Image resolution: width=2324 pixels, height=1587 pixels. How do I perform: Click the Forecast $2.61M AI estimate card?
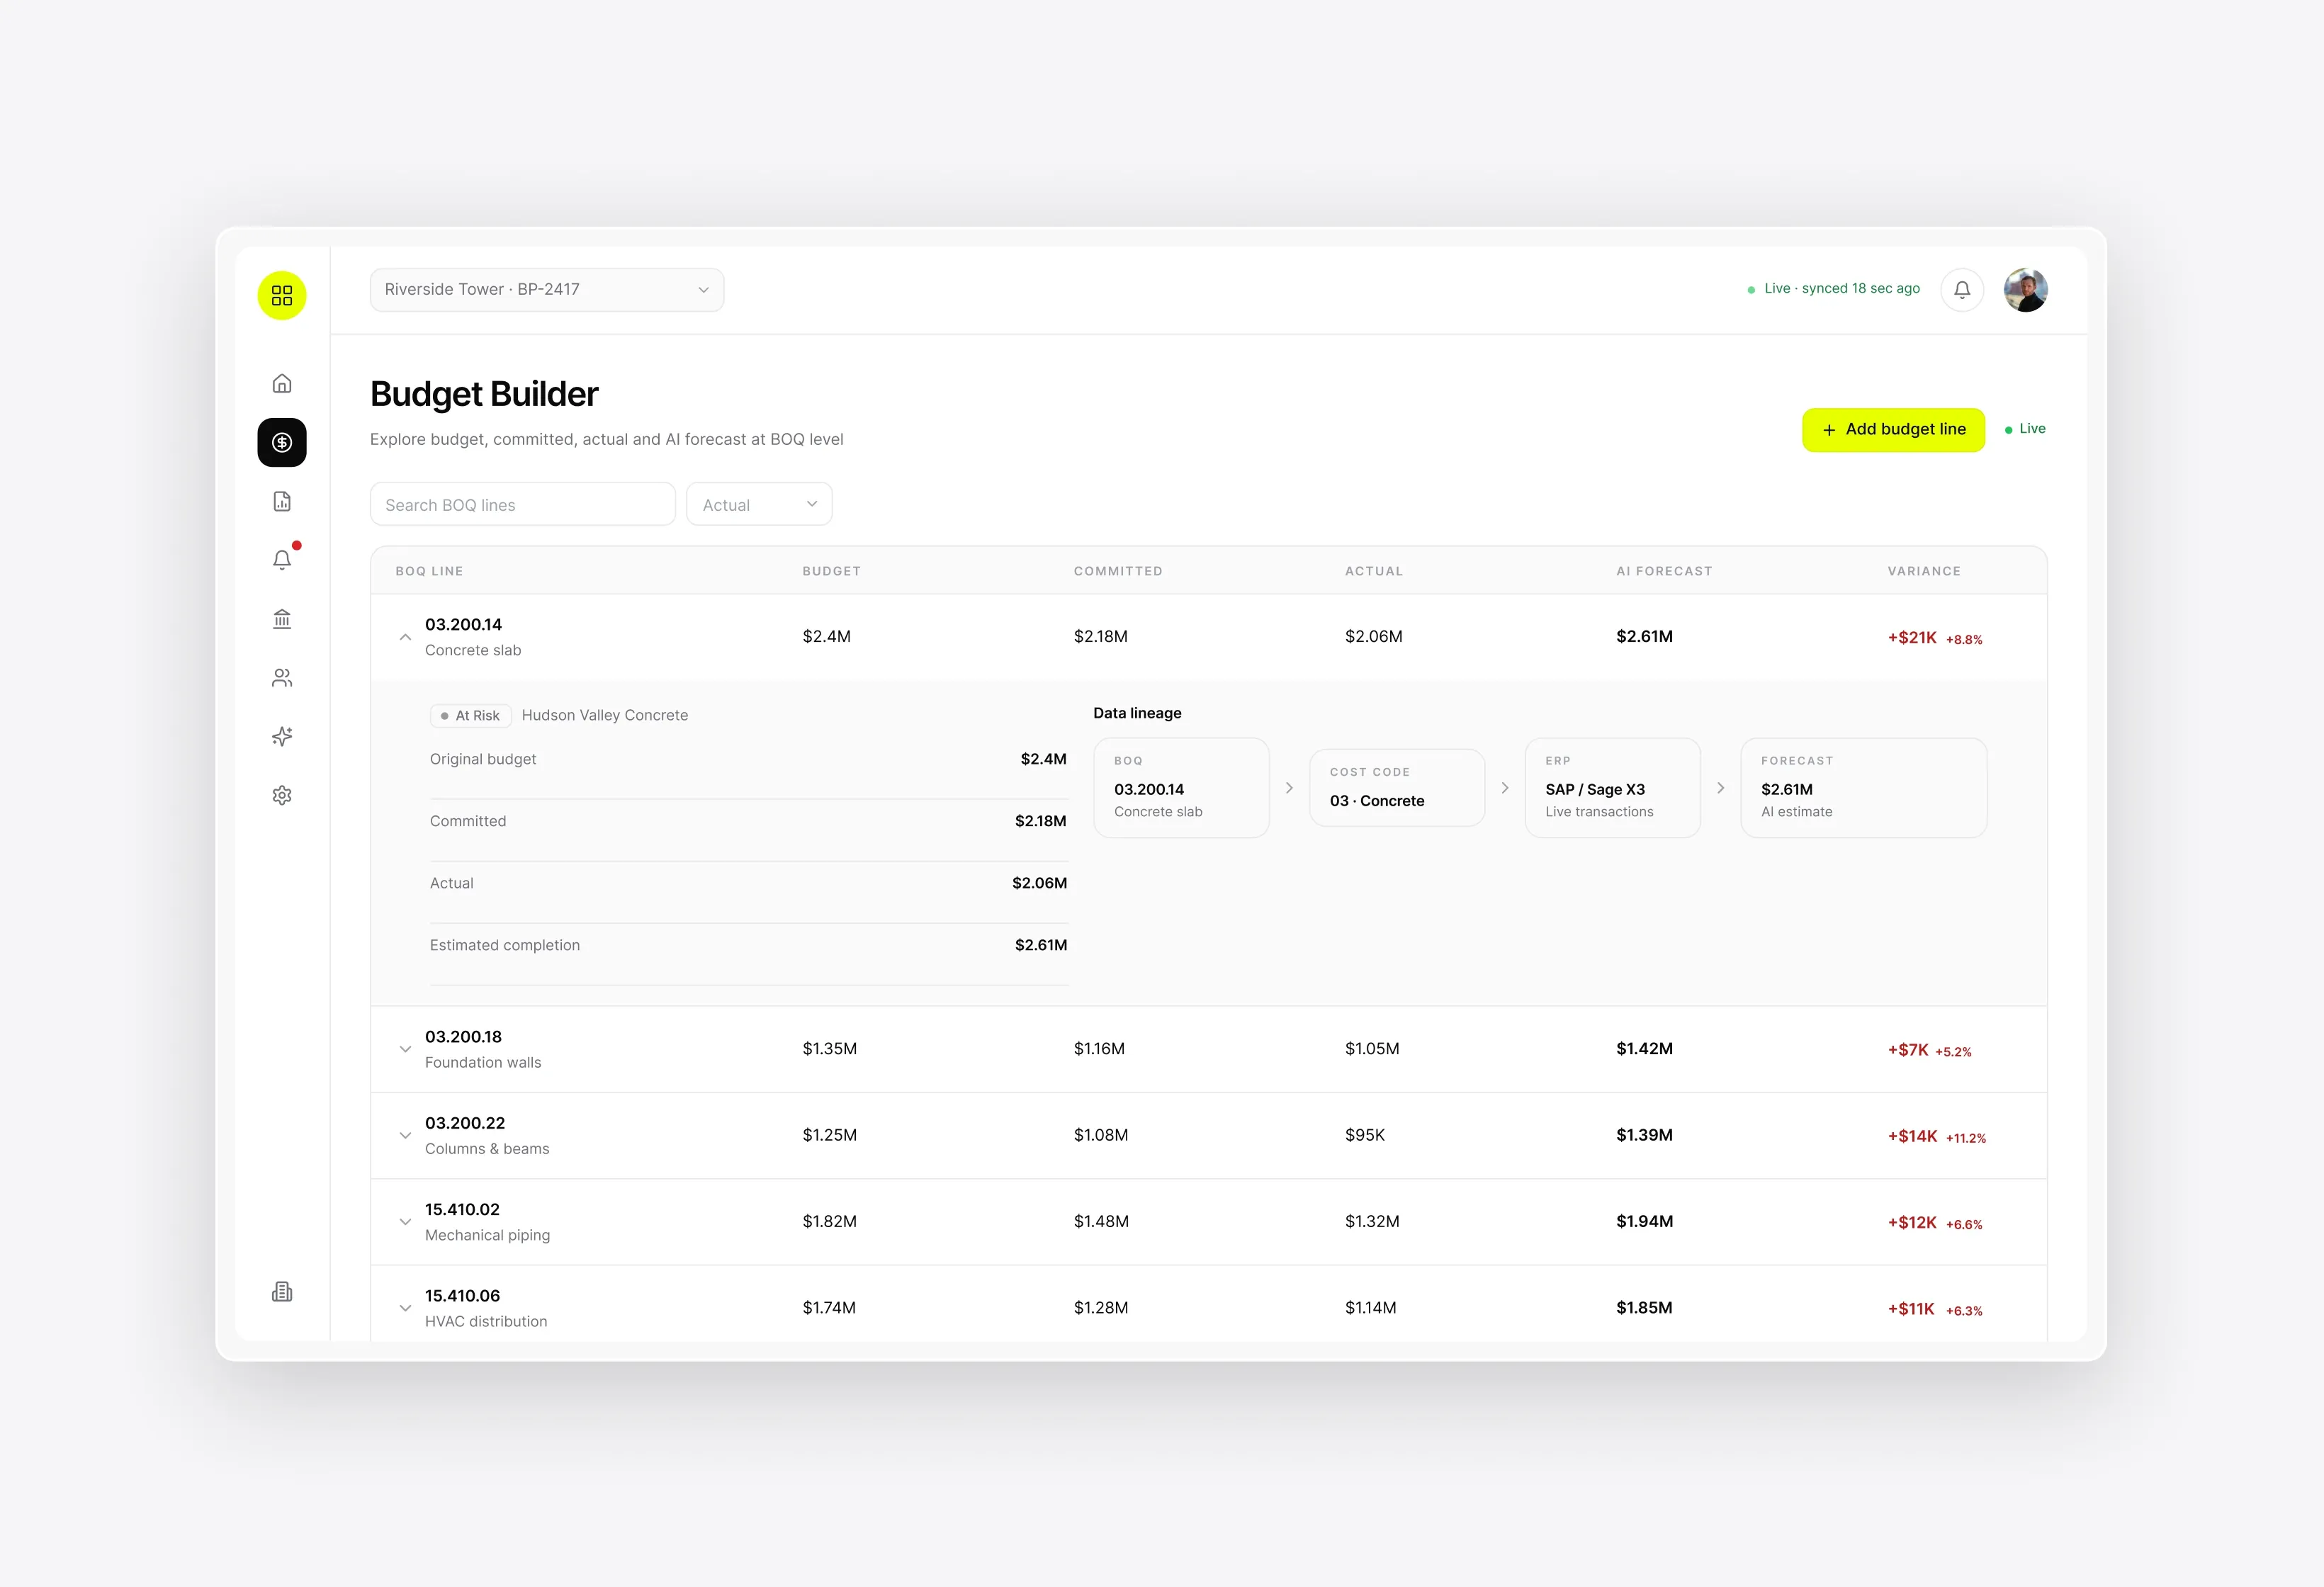point(1863,788)
